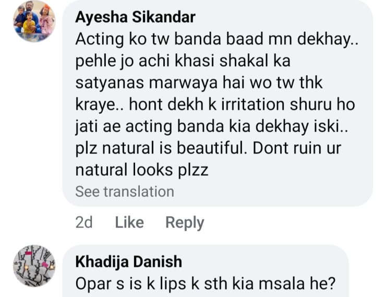
Task: Open the 2d timestamp of the comment
Action: coord(84,222)
